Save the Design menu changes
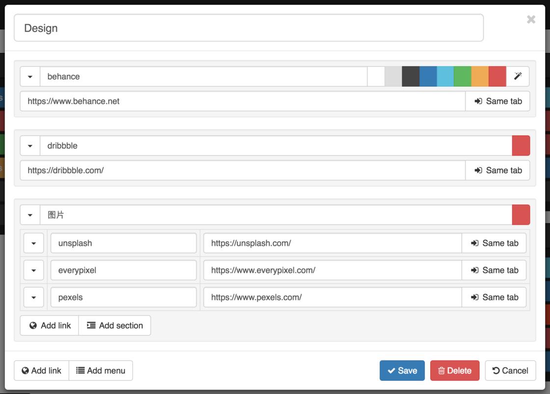The height and width of the screenshot is (394, 550). [402, 370]
